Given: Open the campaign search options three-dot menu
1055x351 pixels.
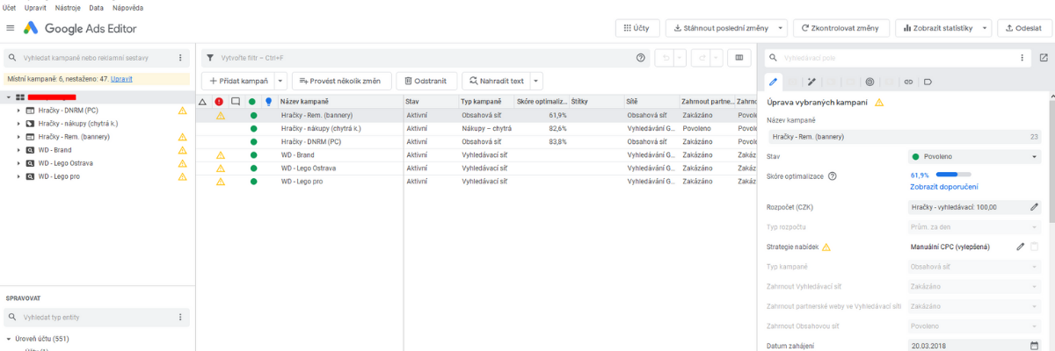Looking at the screenshot, I should click(x=180, y=58).
